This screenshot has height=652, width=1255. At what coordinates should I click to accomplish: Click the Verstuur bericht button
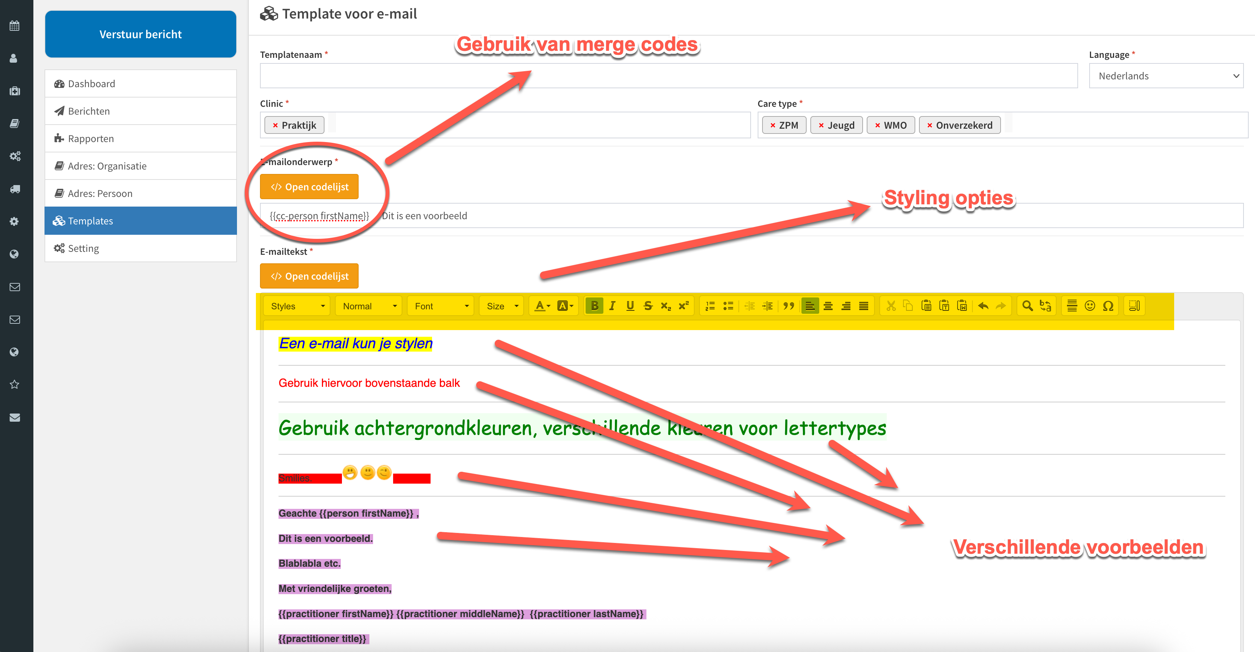click(141, 34)
